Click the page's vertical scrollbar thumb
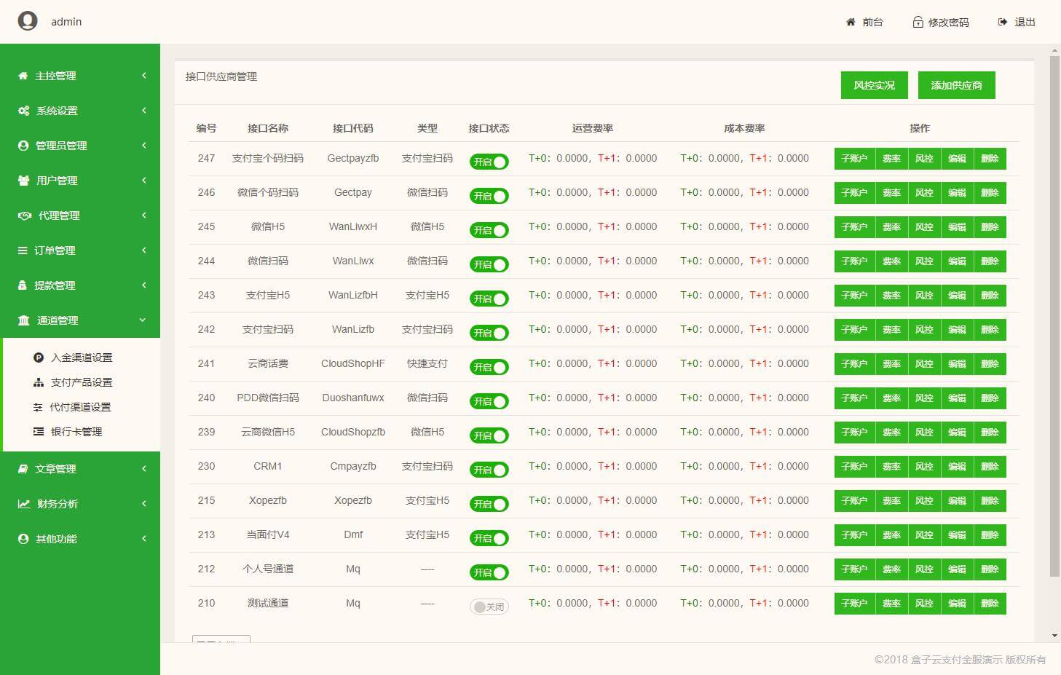This screenshot has width=1061, height=675. [x=1054, y=313]
